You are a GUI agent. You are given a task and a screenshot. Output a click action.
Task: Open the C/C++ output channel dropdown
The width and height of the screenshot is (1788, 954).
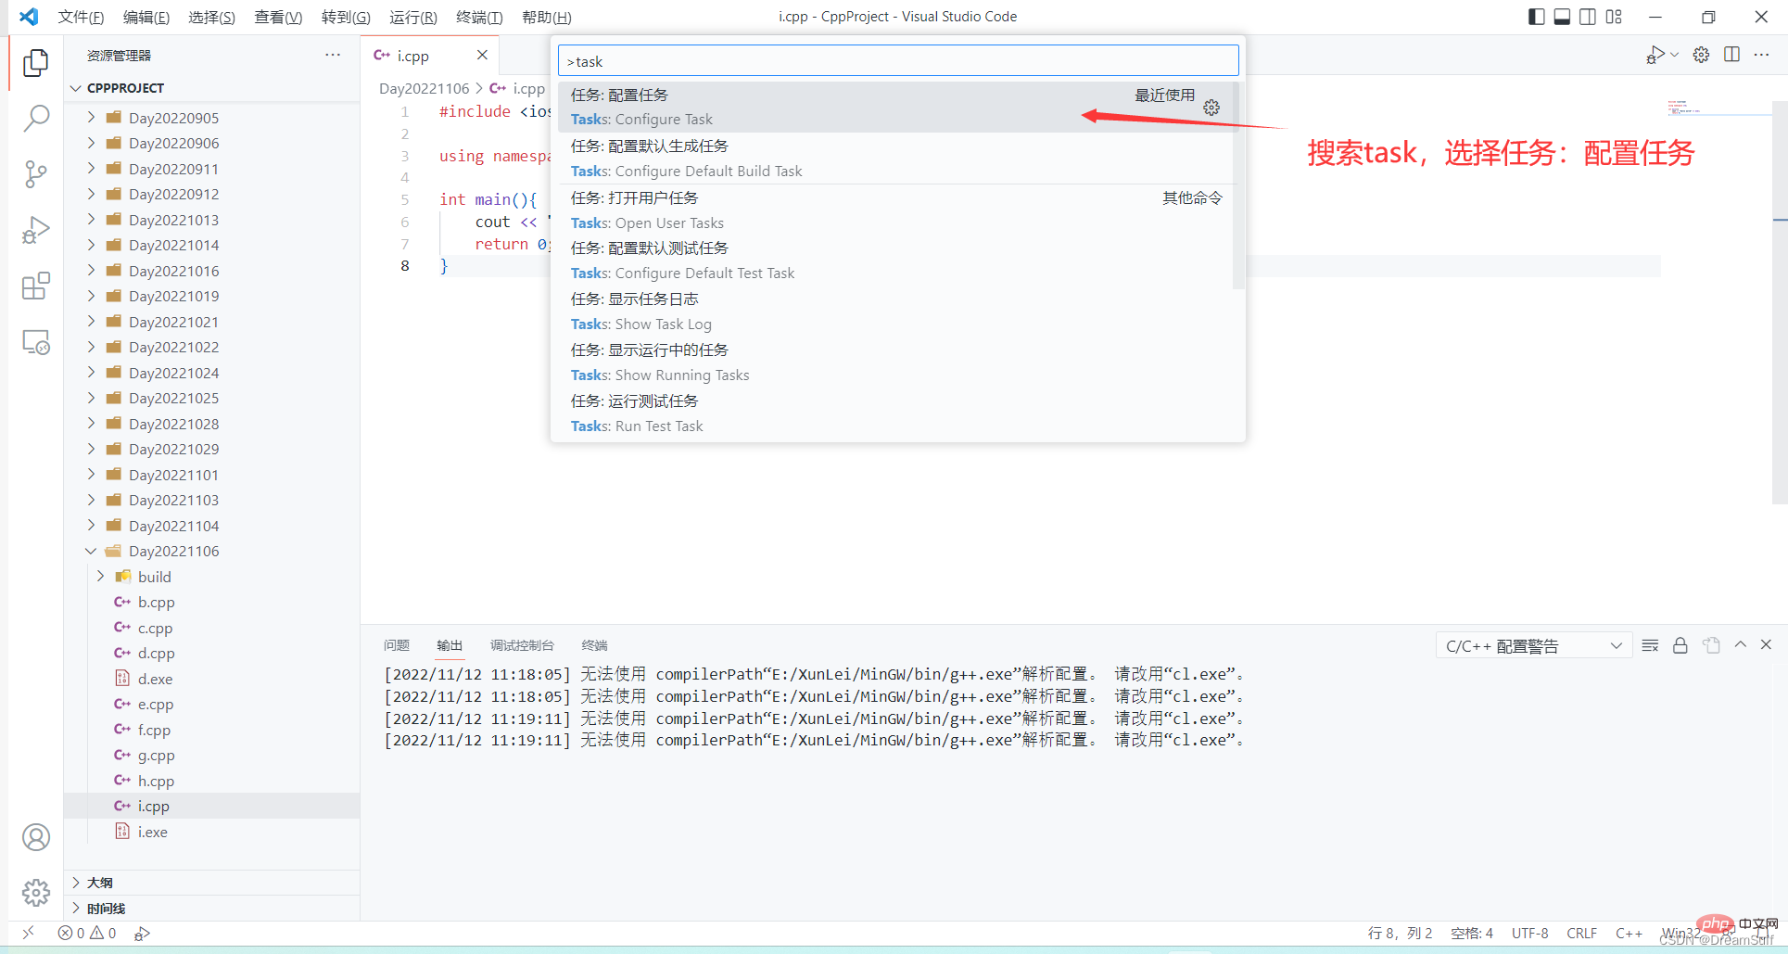click(x=1532, y=644)
